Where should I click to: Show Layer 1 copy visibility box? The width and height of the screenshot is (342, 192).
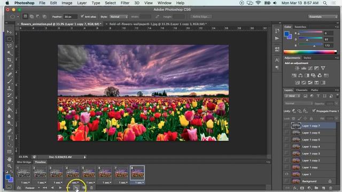[x=286, y=167]
